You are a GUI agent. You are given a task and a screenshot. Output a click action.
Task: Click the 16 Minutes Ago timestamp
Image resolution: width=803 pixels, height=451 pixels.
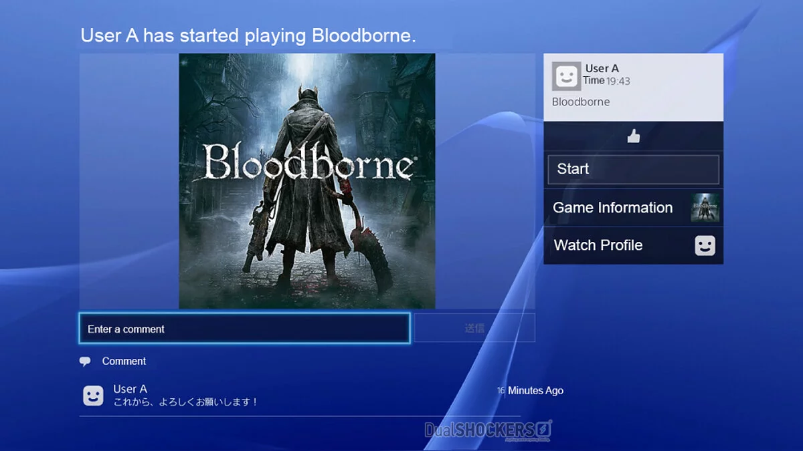(x=530, y=390)
